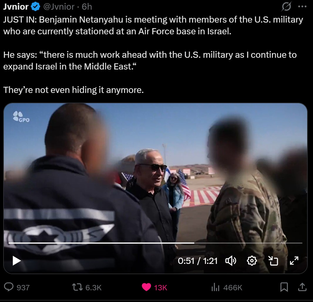Open the Jvnior profile name link

point(16,7)
